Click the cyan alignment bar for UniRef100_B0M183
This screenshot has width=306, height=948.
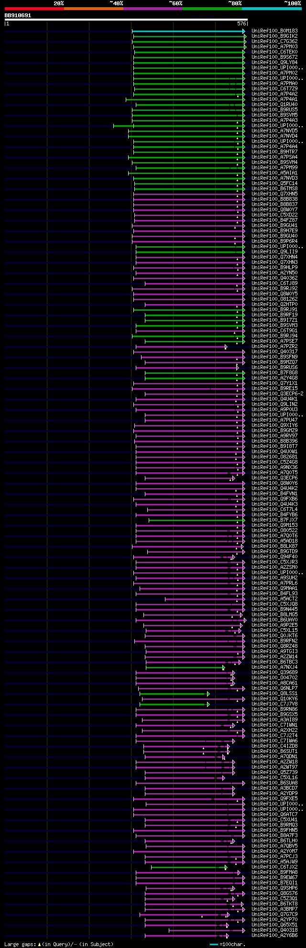pos(188,31)
